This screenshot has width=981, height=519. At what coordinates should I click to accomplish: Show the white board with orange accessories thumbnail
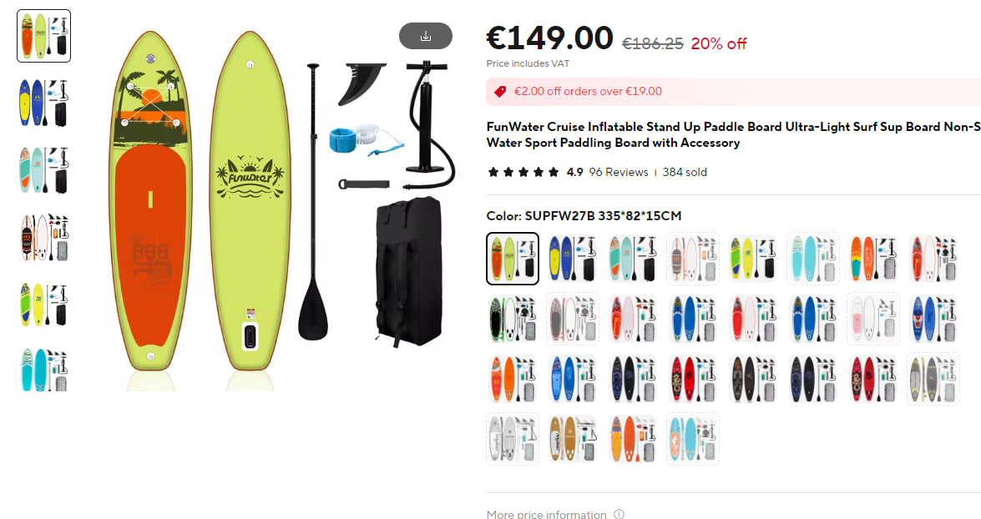coord(43,238)
